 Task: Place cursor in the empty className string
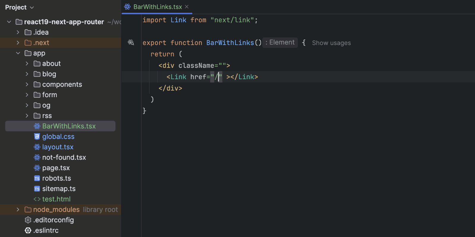[222, 65]
